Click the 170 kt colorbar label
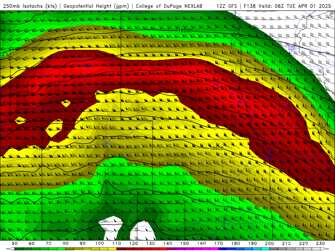This screenshot has height=251, width=335. click(218, 243)
